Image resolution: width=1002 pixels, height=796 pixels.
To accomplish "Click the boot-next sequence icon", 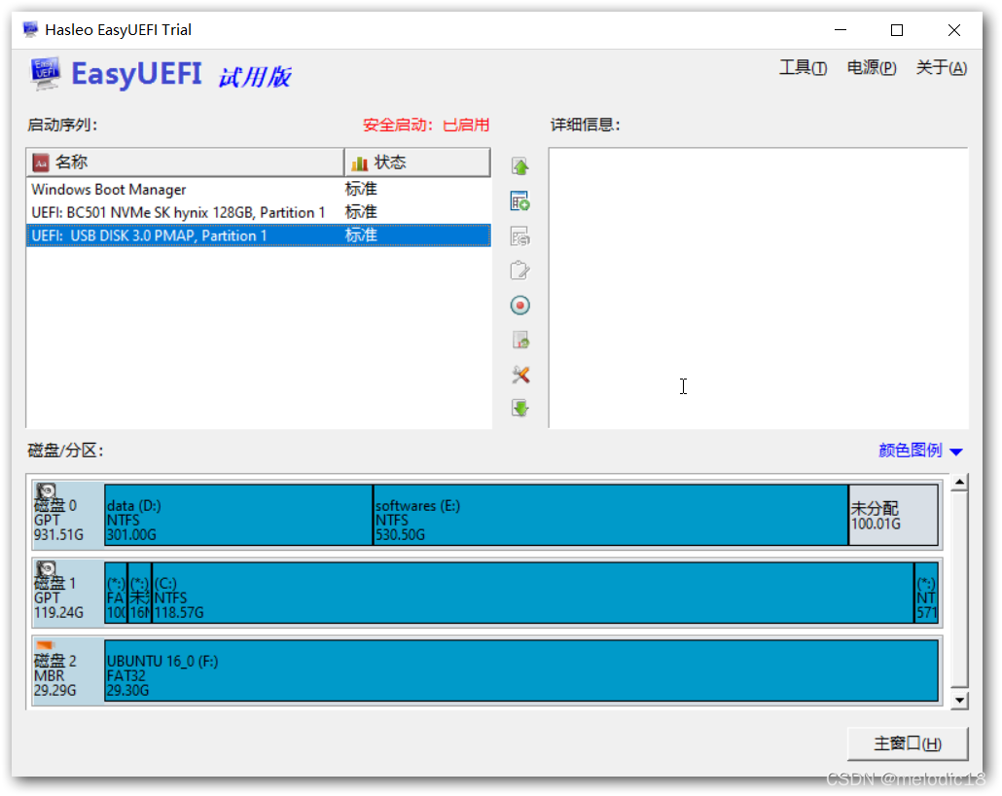I will pos(520,340).
